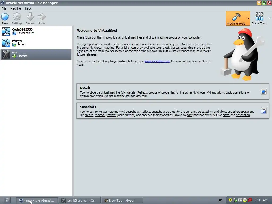This screenshot has width=272, height=204.
Task: Click the round yellow-green tray icon
Action: (245, 200)
